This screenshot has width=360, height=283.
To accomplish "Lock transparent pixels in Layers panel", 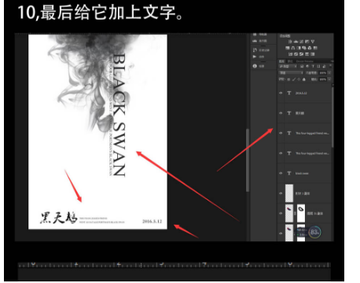I will pos(288,79).
